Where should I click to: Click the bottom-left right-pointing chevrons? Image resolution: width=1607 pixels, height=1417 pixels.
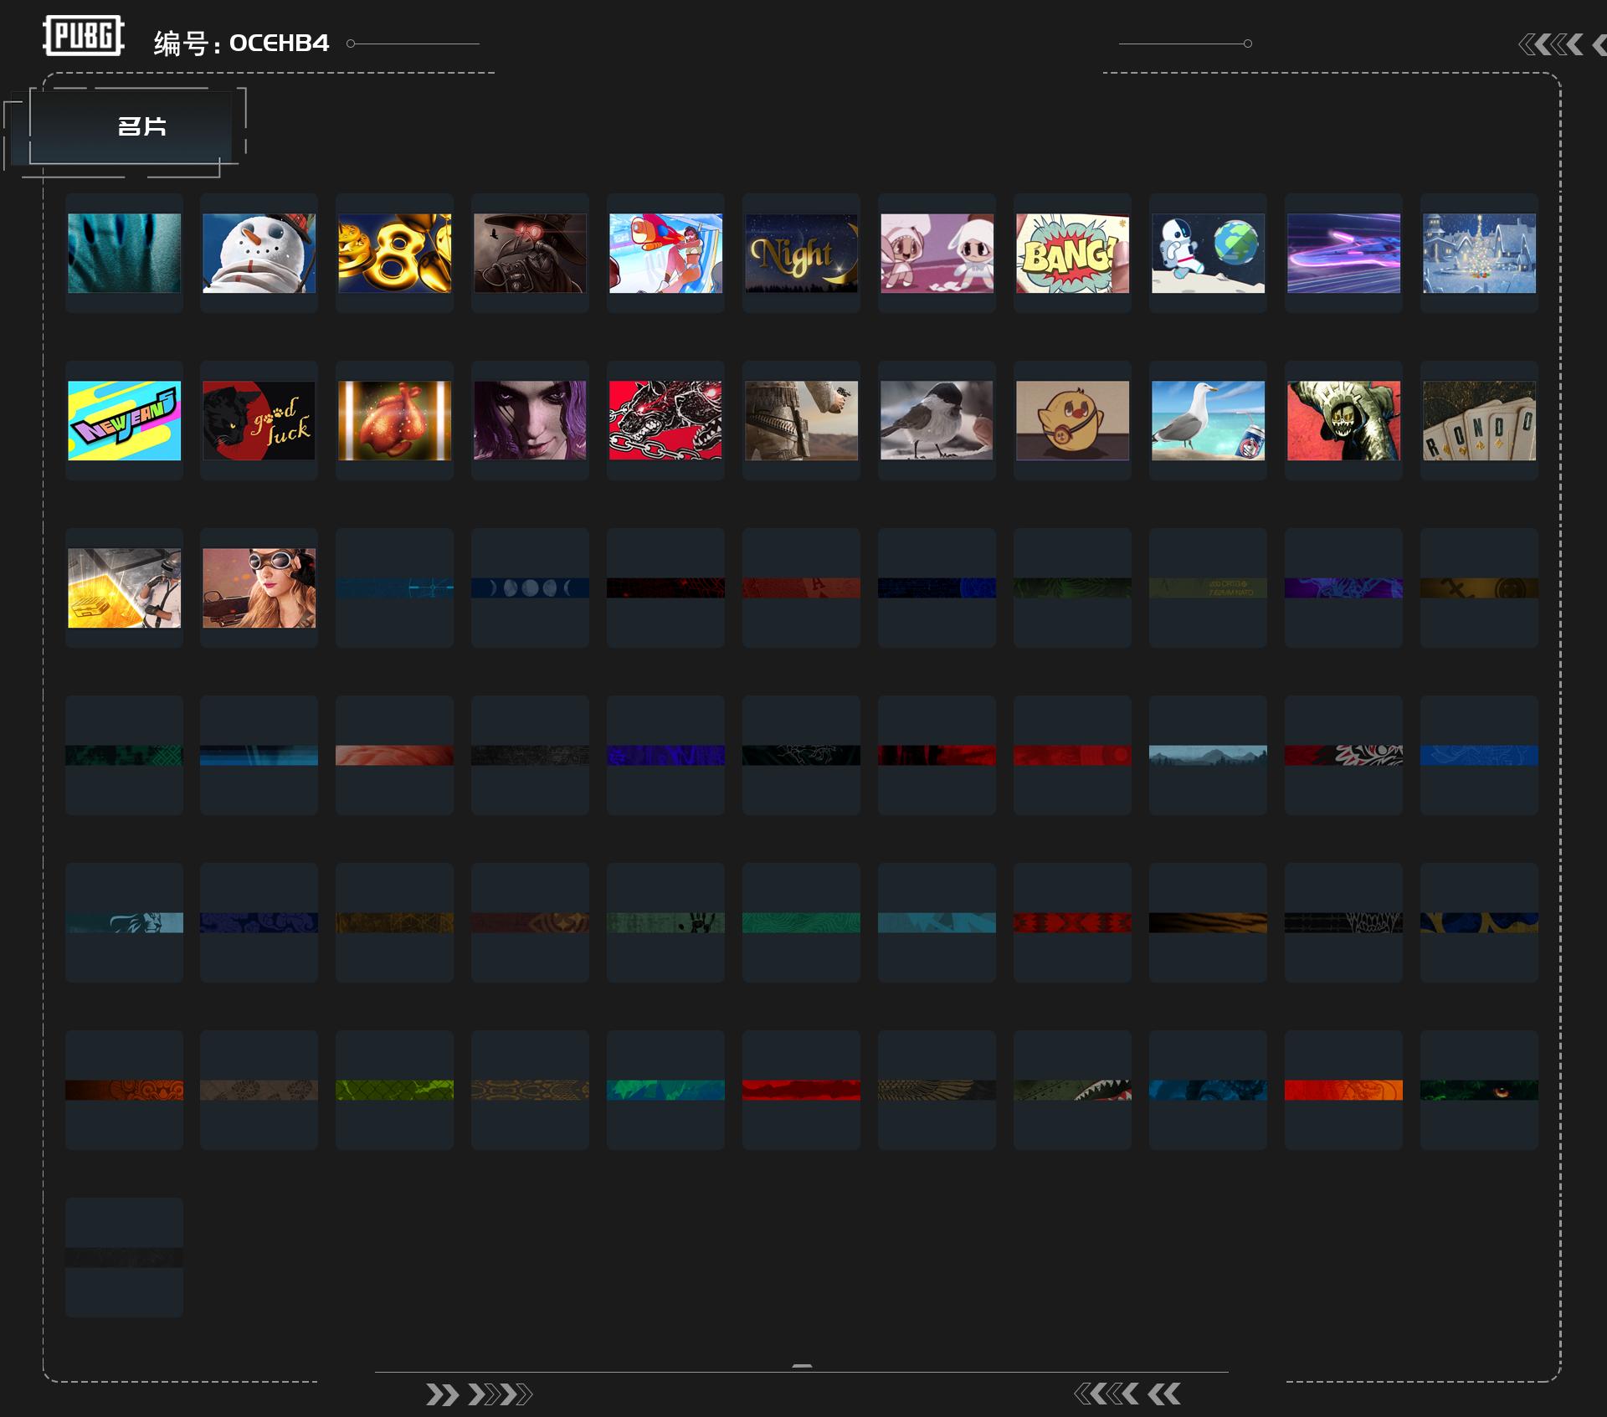(479, 1394)
